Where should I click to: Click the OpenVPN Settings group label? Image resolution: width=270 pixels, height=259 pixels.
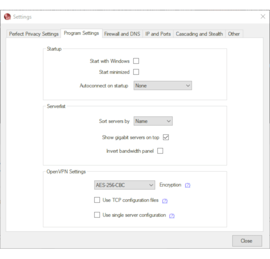tap(66, 172)
